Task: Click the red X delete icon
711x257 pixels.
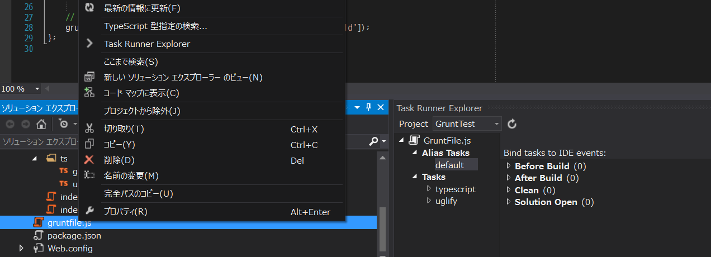Action: 89,160
